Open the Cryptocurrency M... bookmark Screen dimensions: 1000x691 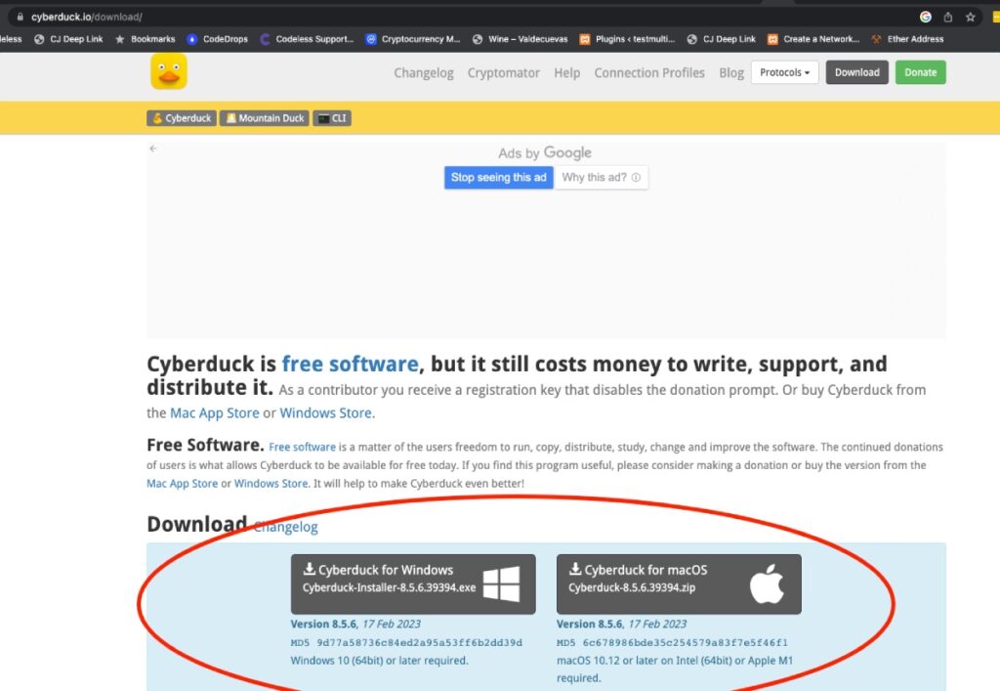(413, 39)
